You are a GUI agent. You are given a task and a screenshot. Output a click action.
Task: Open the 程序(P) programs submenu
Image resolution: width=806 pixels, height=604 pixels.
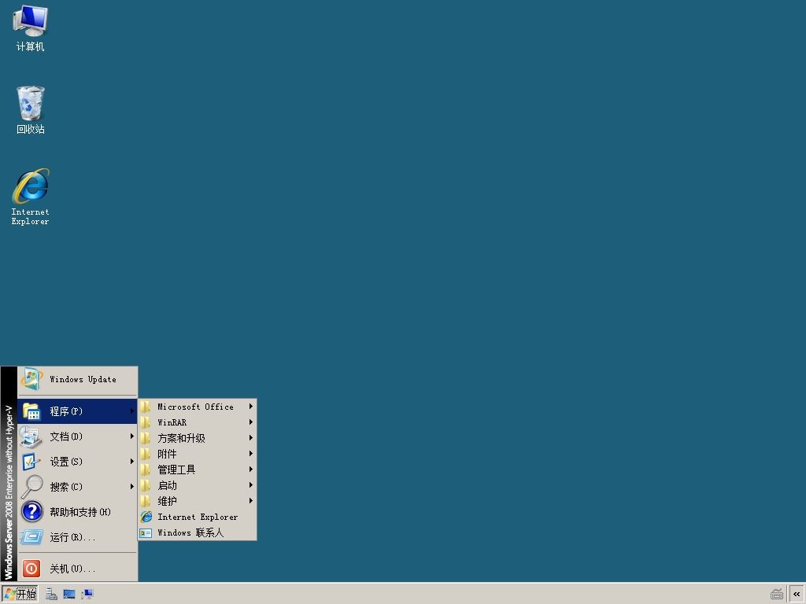(78, 411)
